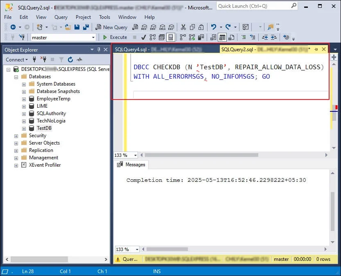This screenshot has width=341, height=276.
Task: Click the Object Explorer Disconnect plug icon
Action: point(43,59)
